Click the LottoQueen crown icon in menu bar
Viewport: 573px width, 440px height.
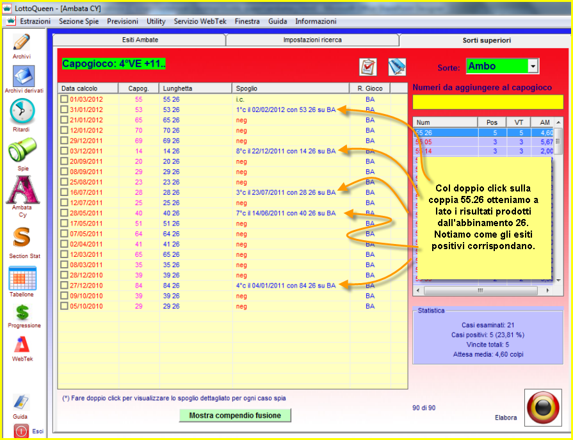[x=11, y=21]
